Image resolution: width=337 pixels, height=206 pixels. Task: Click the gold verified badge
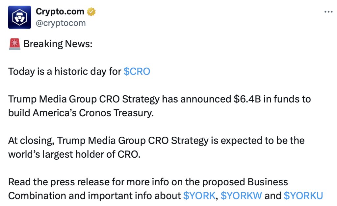click(x=91, y=11)
